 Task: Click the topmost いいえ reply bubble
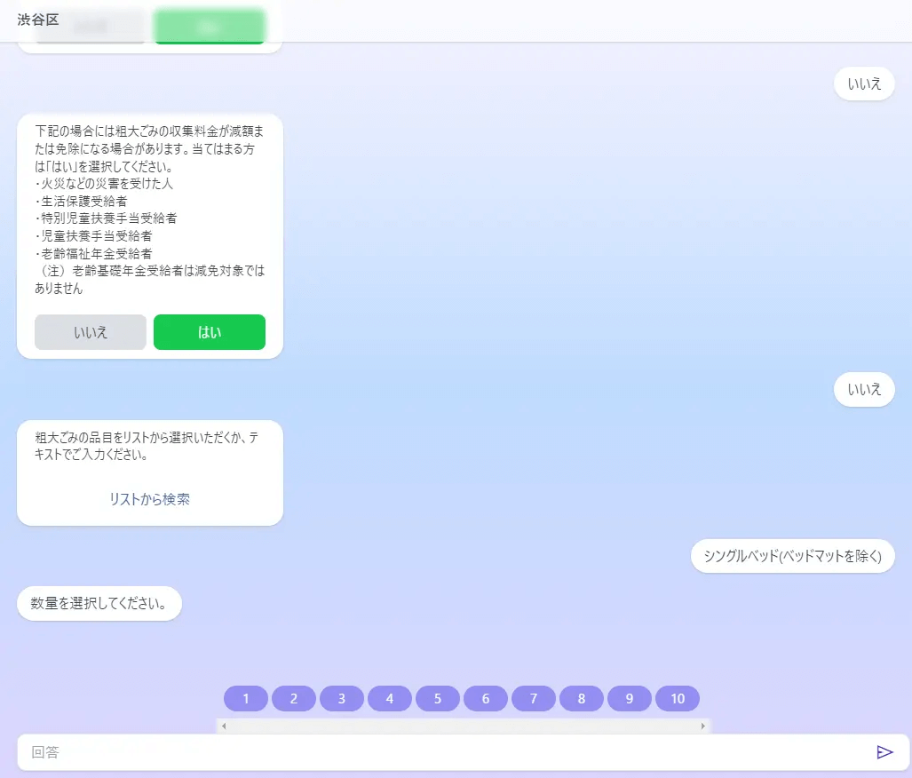[x=864, y=83]
